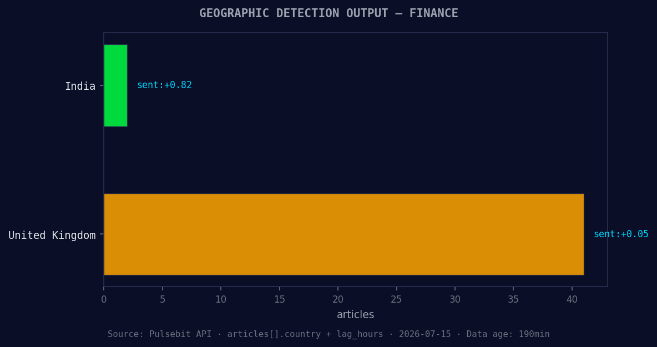Image resolution: width=657 pixels, height=347 pixels.
Task: Click the x-axis tick label 10
Action: tap(221, 300)
